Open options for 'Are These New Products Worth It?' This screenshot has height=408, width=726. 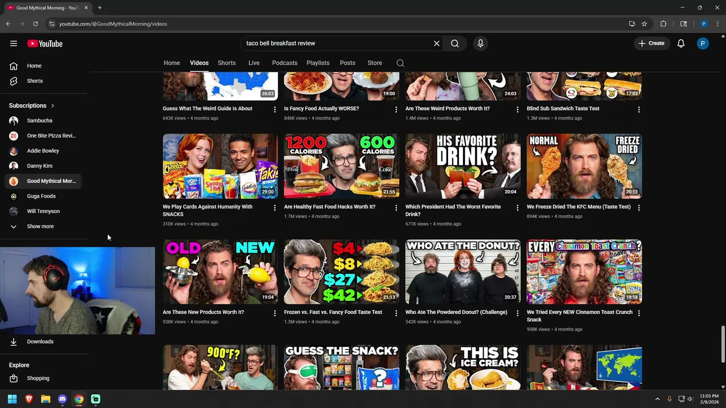pos(275,313)
